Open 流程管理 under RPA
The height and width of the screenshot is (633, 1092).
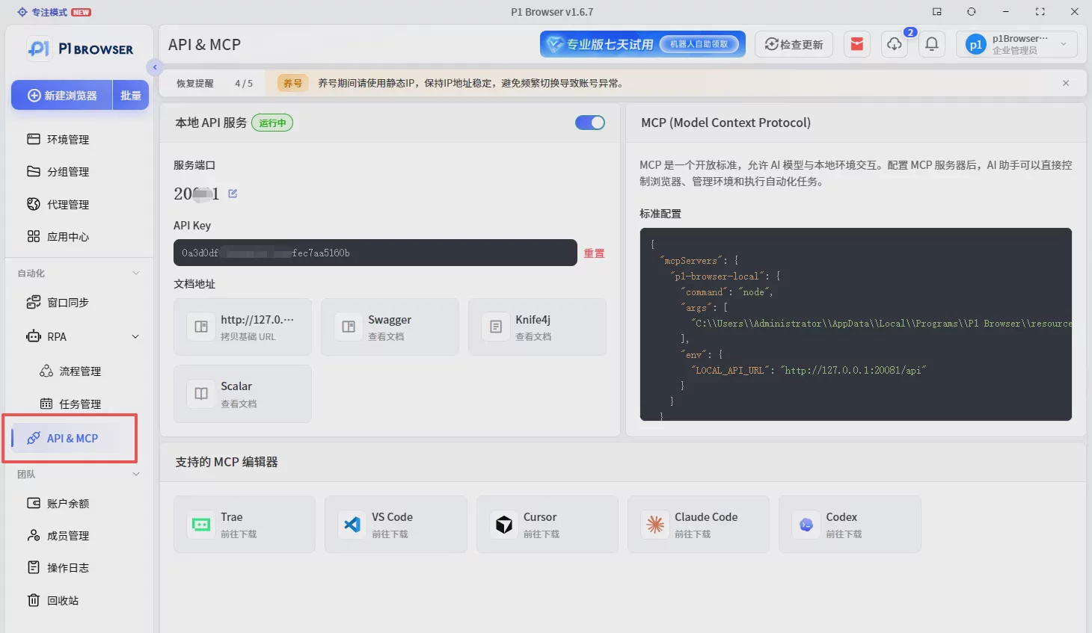pos(79,371)
